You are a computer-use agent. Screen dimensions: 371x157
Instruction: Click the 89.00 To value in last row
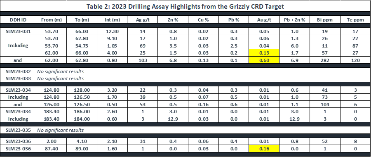click(82, 149)
